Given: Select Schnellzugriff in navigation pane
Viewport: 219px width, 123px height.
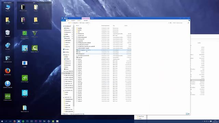Looking at the screenshot, I should [68, 26].
